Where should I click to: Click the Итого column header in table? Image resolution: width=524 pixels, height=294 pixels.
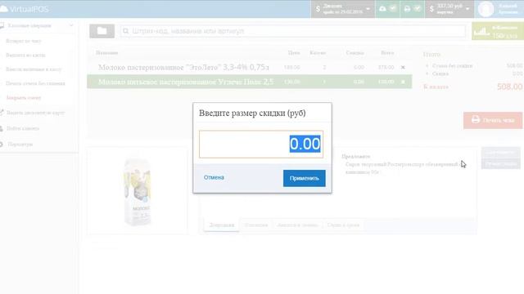(387, 52)
